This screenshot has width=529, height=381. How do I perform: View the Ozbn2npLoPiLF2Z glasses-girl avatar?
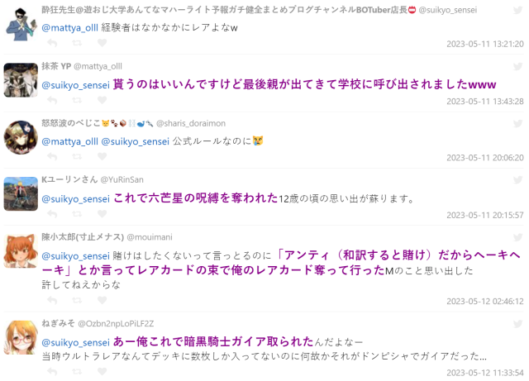[x=21, y=337]
